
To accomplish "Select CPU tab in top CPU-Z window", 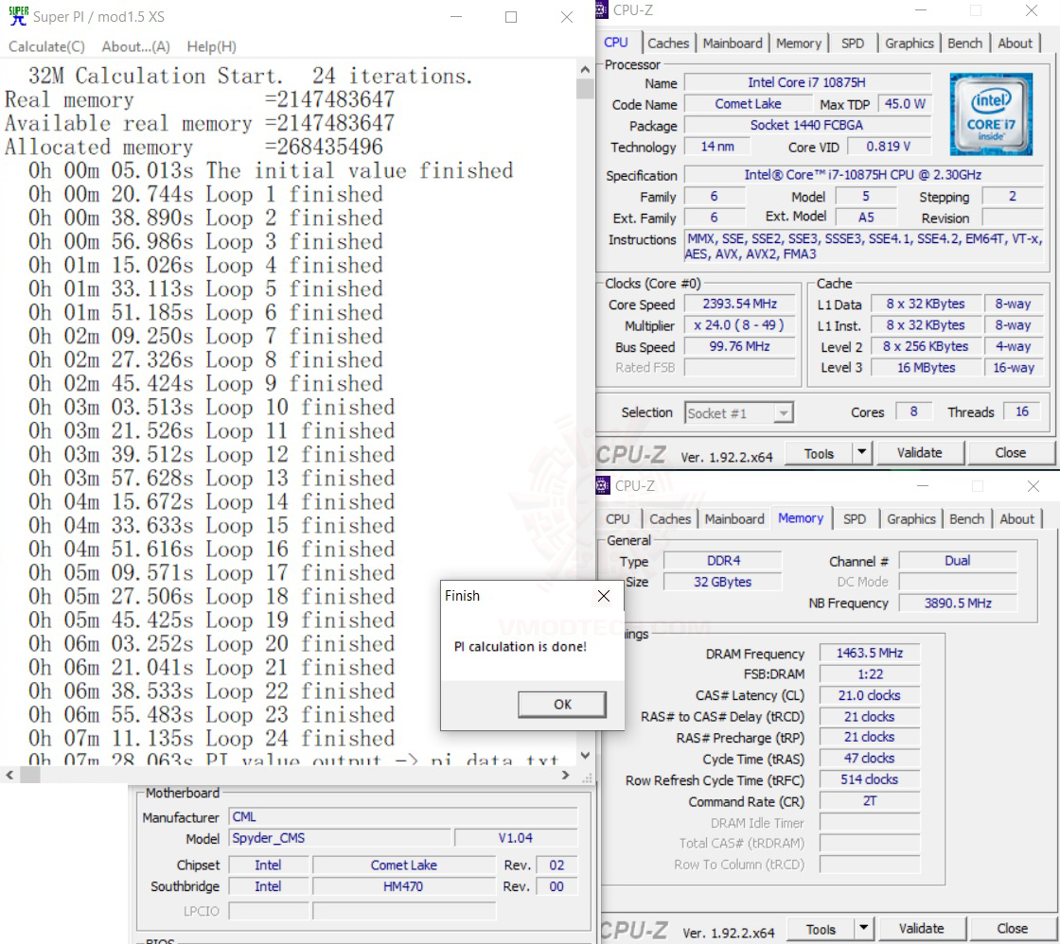I will tap(616, 43).
